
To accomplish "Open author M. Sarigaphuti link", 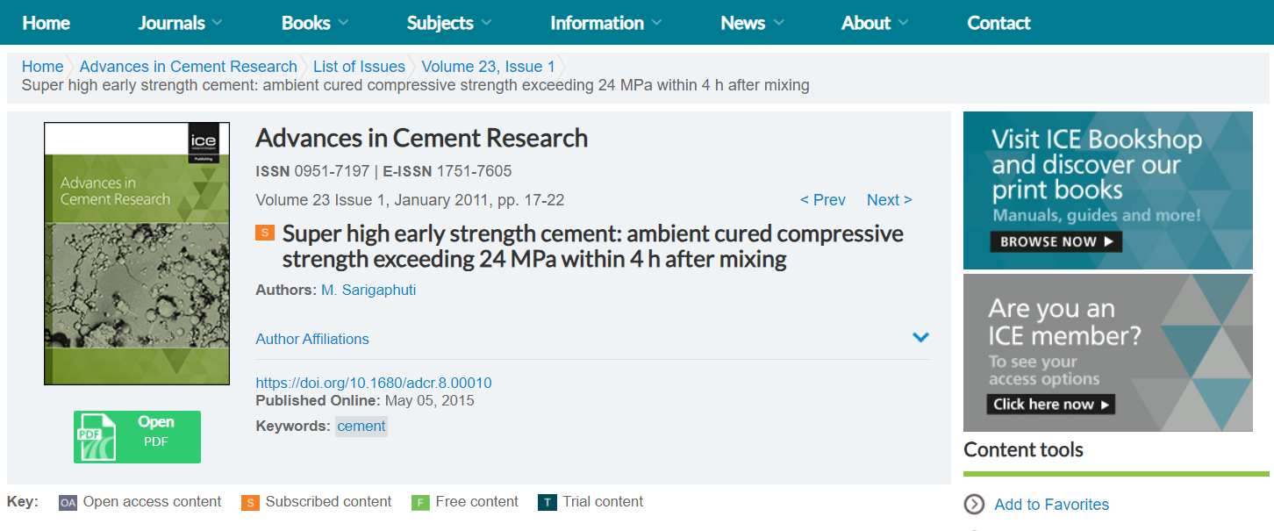I will 369,290.
